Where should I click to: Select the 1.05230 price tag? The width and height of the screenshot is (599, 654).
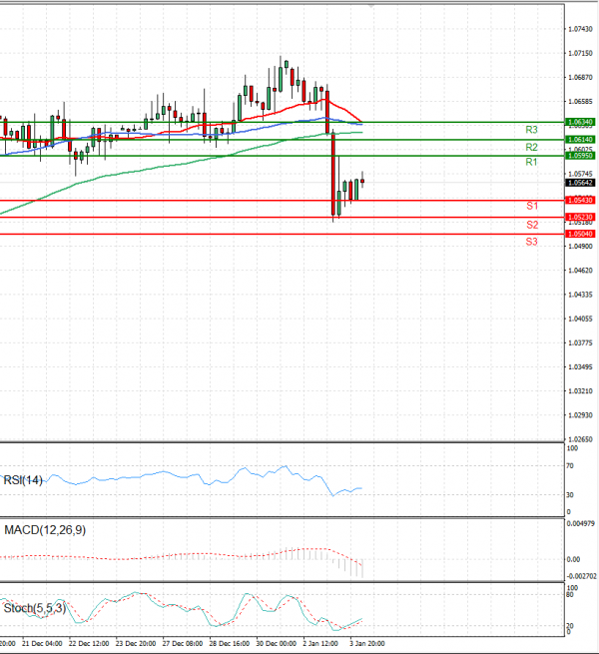(x=580, y=217)
